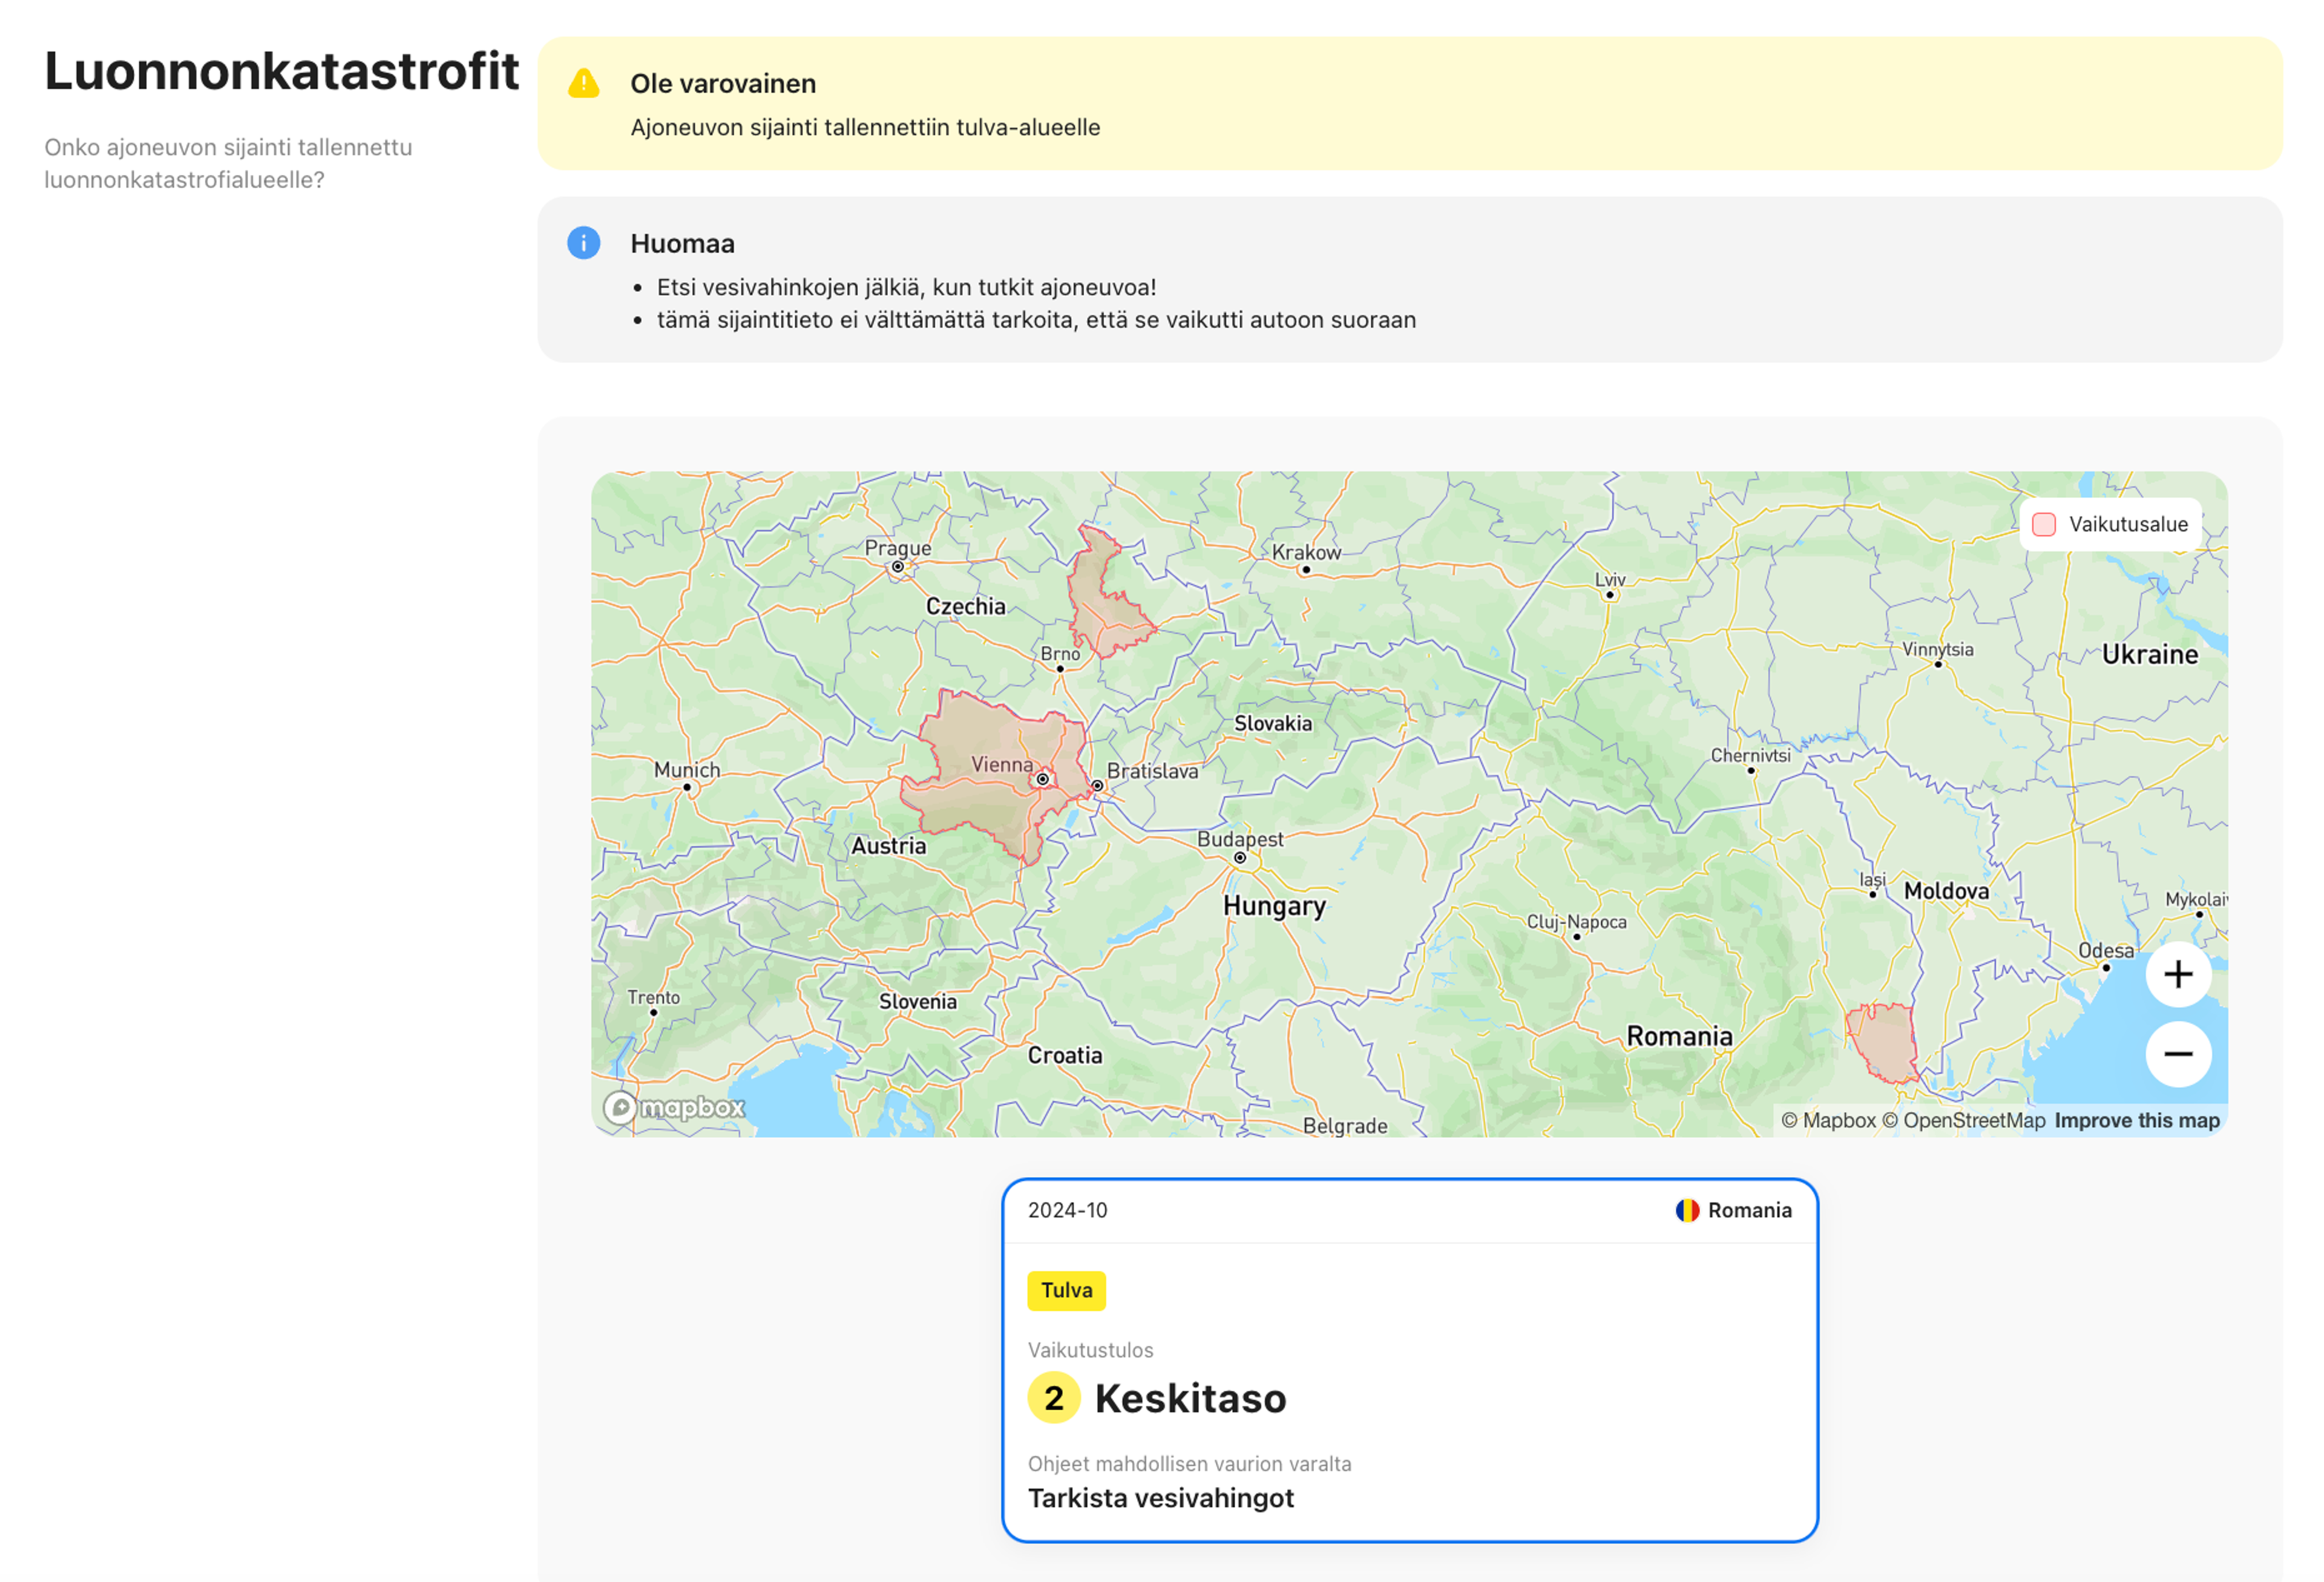
Task: Click the Budapest city marker
Action: click(1240, 857)
